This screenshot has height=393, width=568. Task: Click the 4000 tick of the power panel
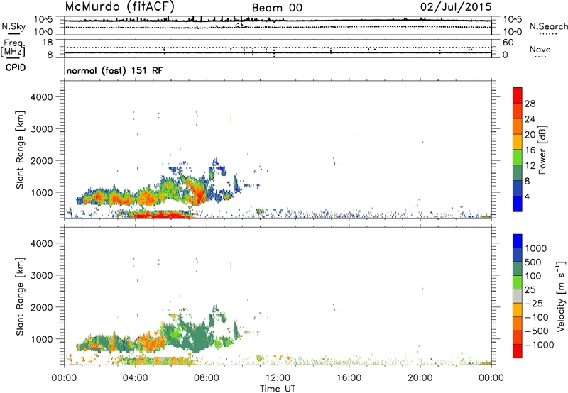click(x=41, y=97)
